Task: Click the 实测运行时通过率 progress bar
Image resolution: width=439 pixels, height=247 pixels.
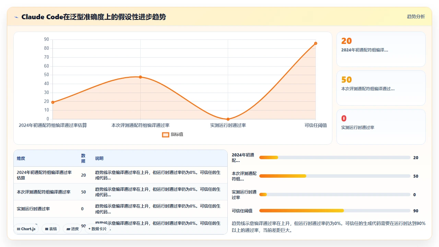Action: tap(335, 195)
